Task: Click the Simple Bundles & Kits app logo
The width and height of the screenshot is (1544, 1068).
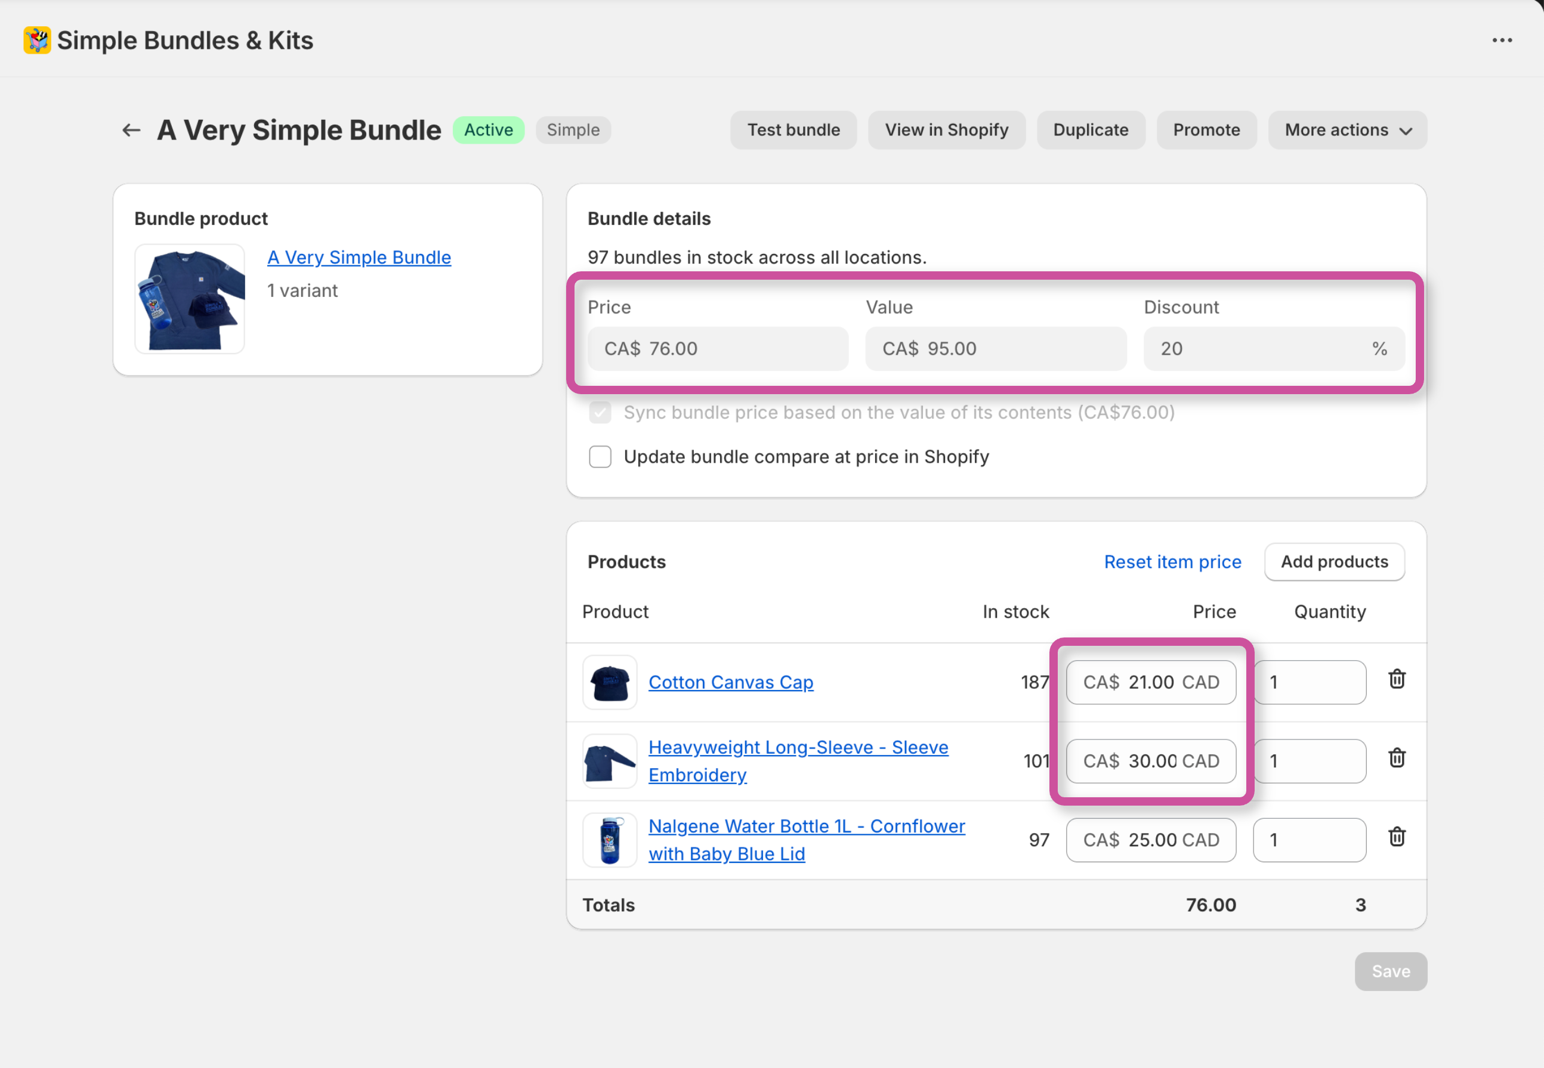Action: click(37, 40)
